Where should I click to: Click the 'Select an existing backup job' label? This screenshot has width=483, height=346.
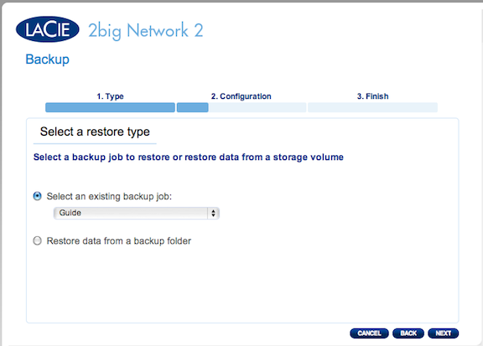tap(109, 196)
